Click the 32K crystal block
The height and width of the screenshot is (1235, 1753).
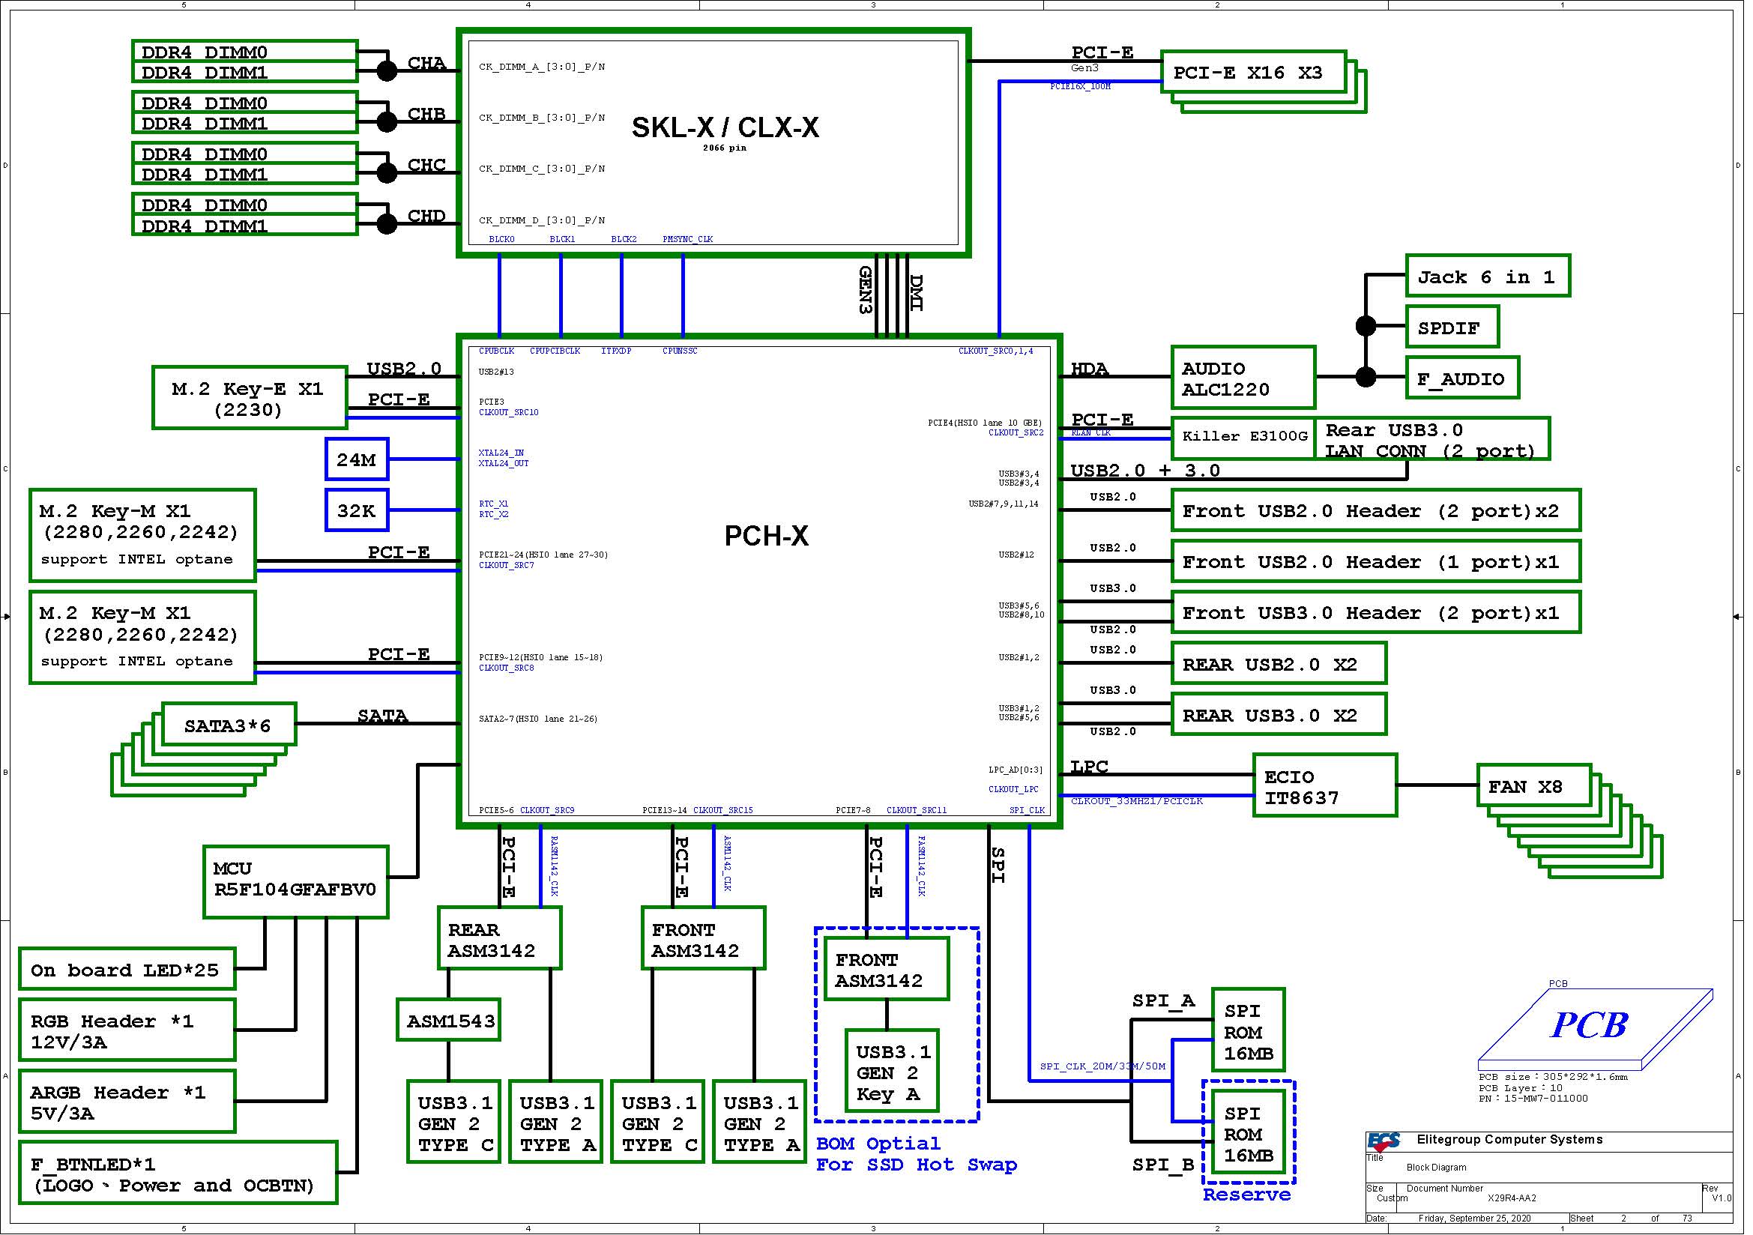[357, 510]
